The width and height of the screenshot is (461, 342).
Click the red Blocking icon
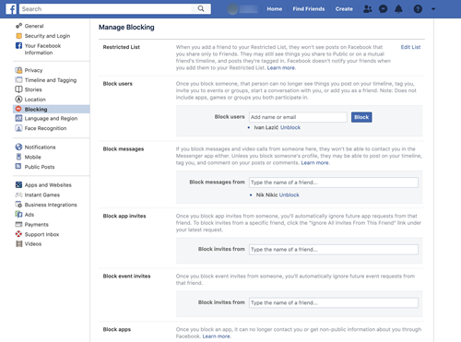point(18,109)
